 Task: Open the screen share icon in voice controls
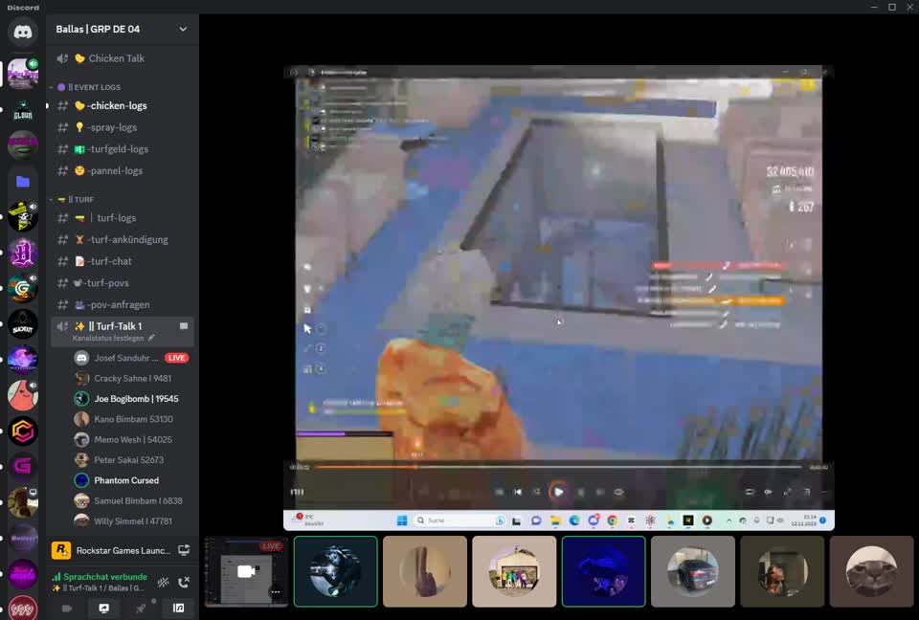pyautogui.click(x=104, y=608)
